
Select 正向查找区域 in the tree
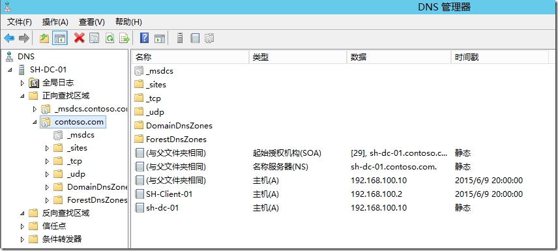click(x=66, y=96)
